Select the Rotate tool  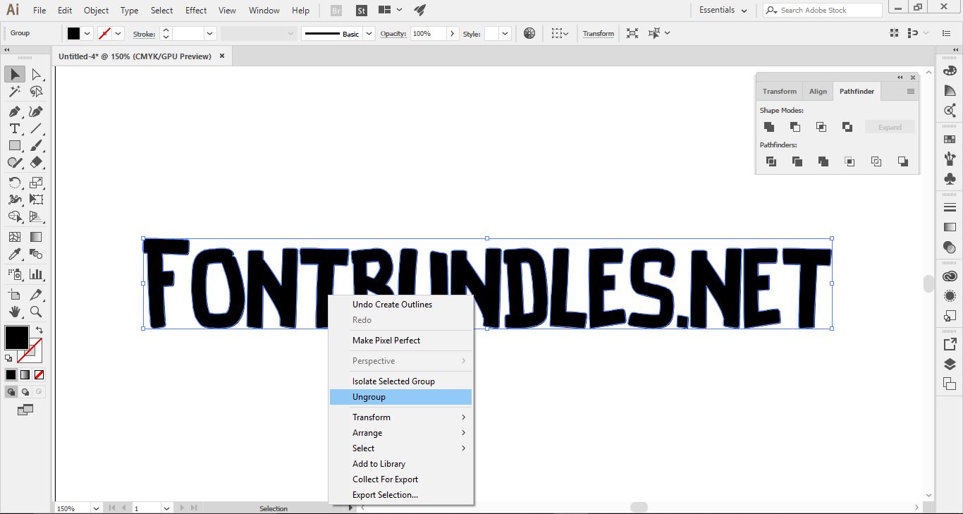(13, 183)
